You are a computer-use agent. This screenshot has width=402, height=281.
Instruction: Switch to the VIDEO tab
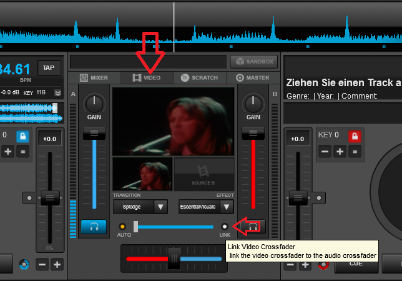coord(147,77)
